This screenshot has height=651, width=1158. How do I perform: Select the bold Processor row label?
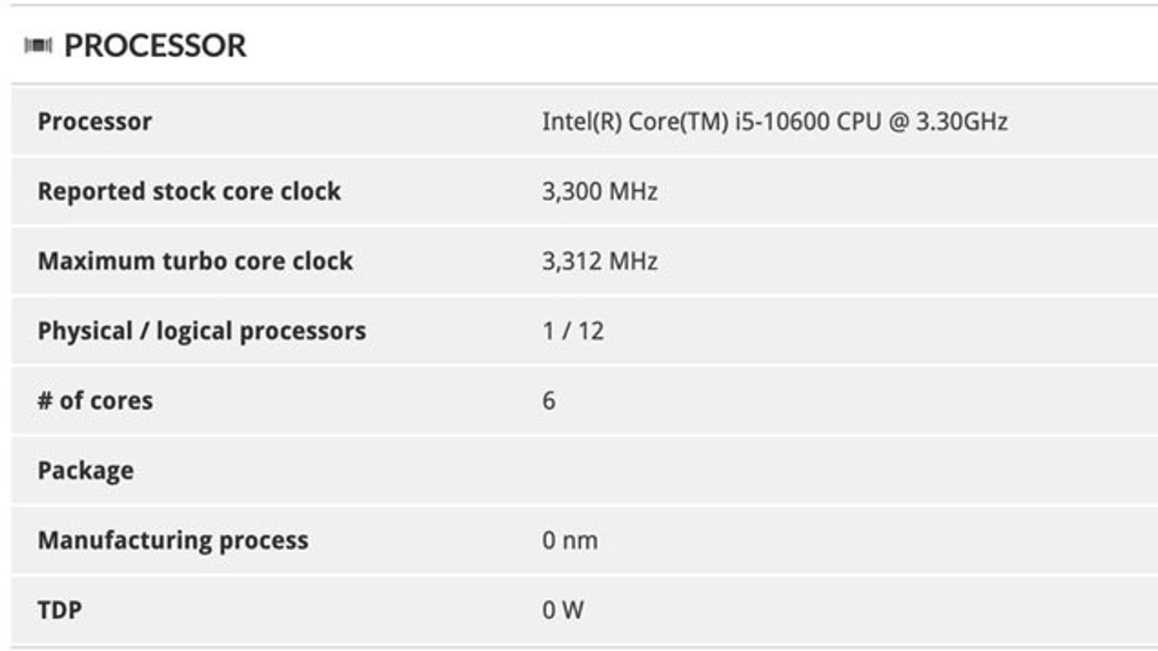(x=95, y=122)
